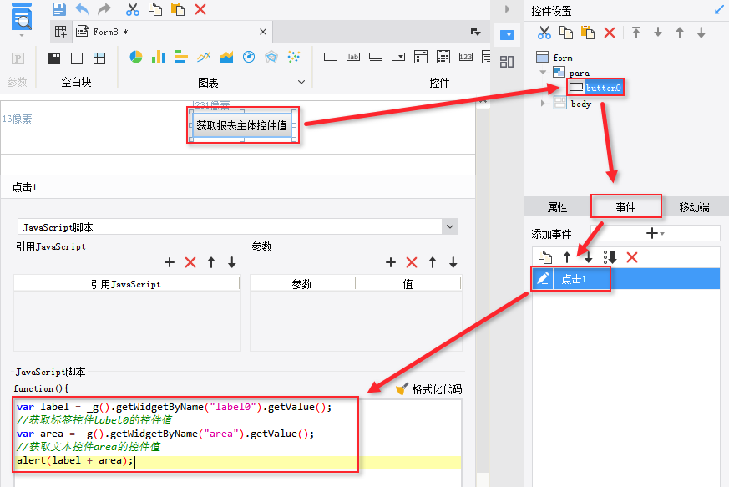
Task: Insert a gauge meter chart
Action: tap(249, 57)
